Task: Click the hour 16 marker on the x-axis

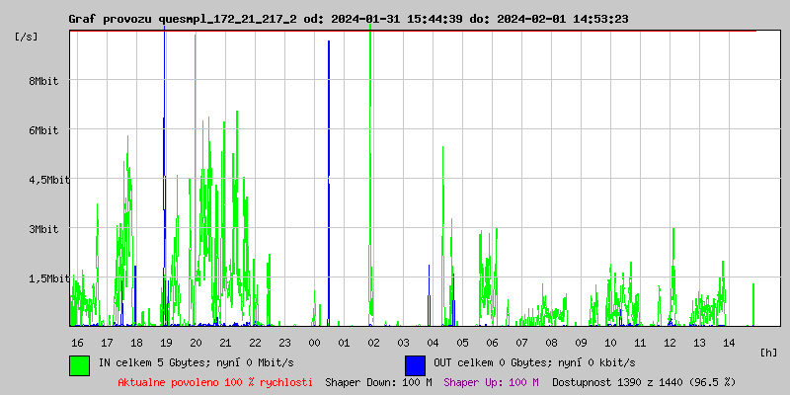Action: (77, 342)
